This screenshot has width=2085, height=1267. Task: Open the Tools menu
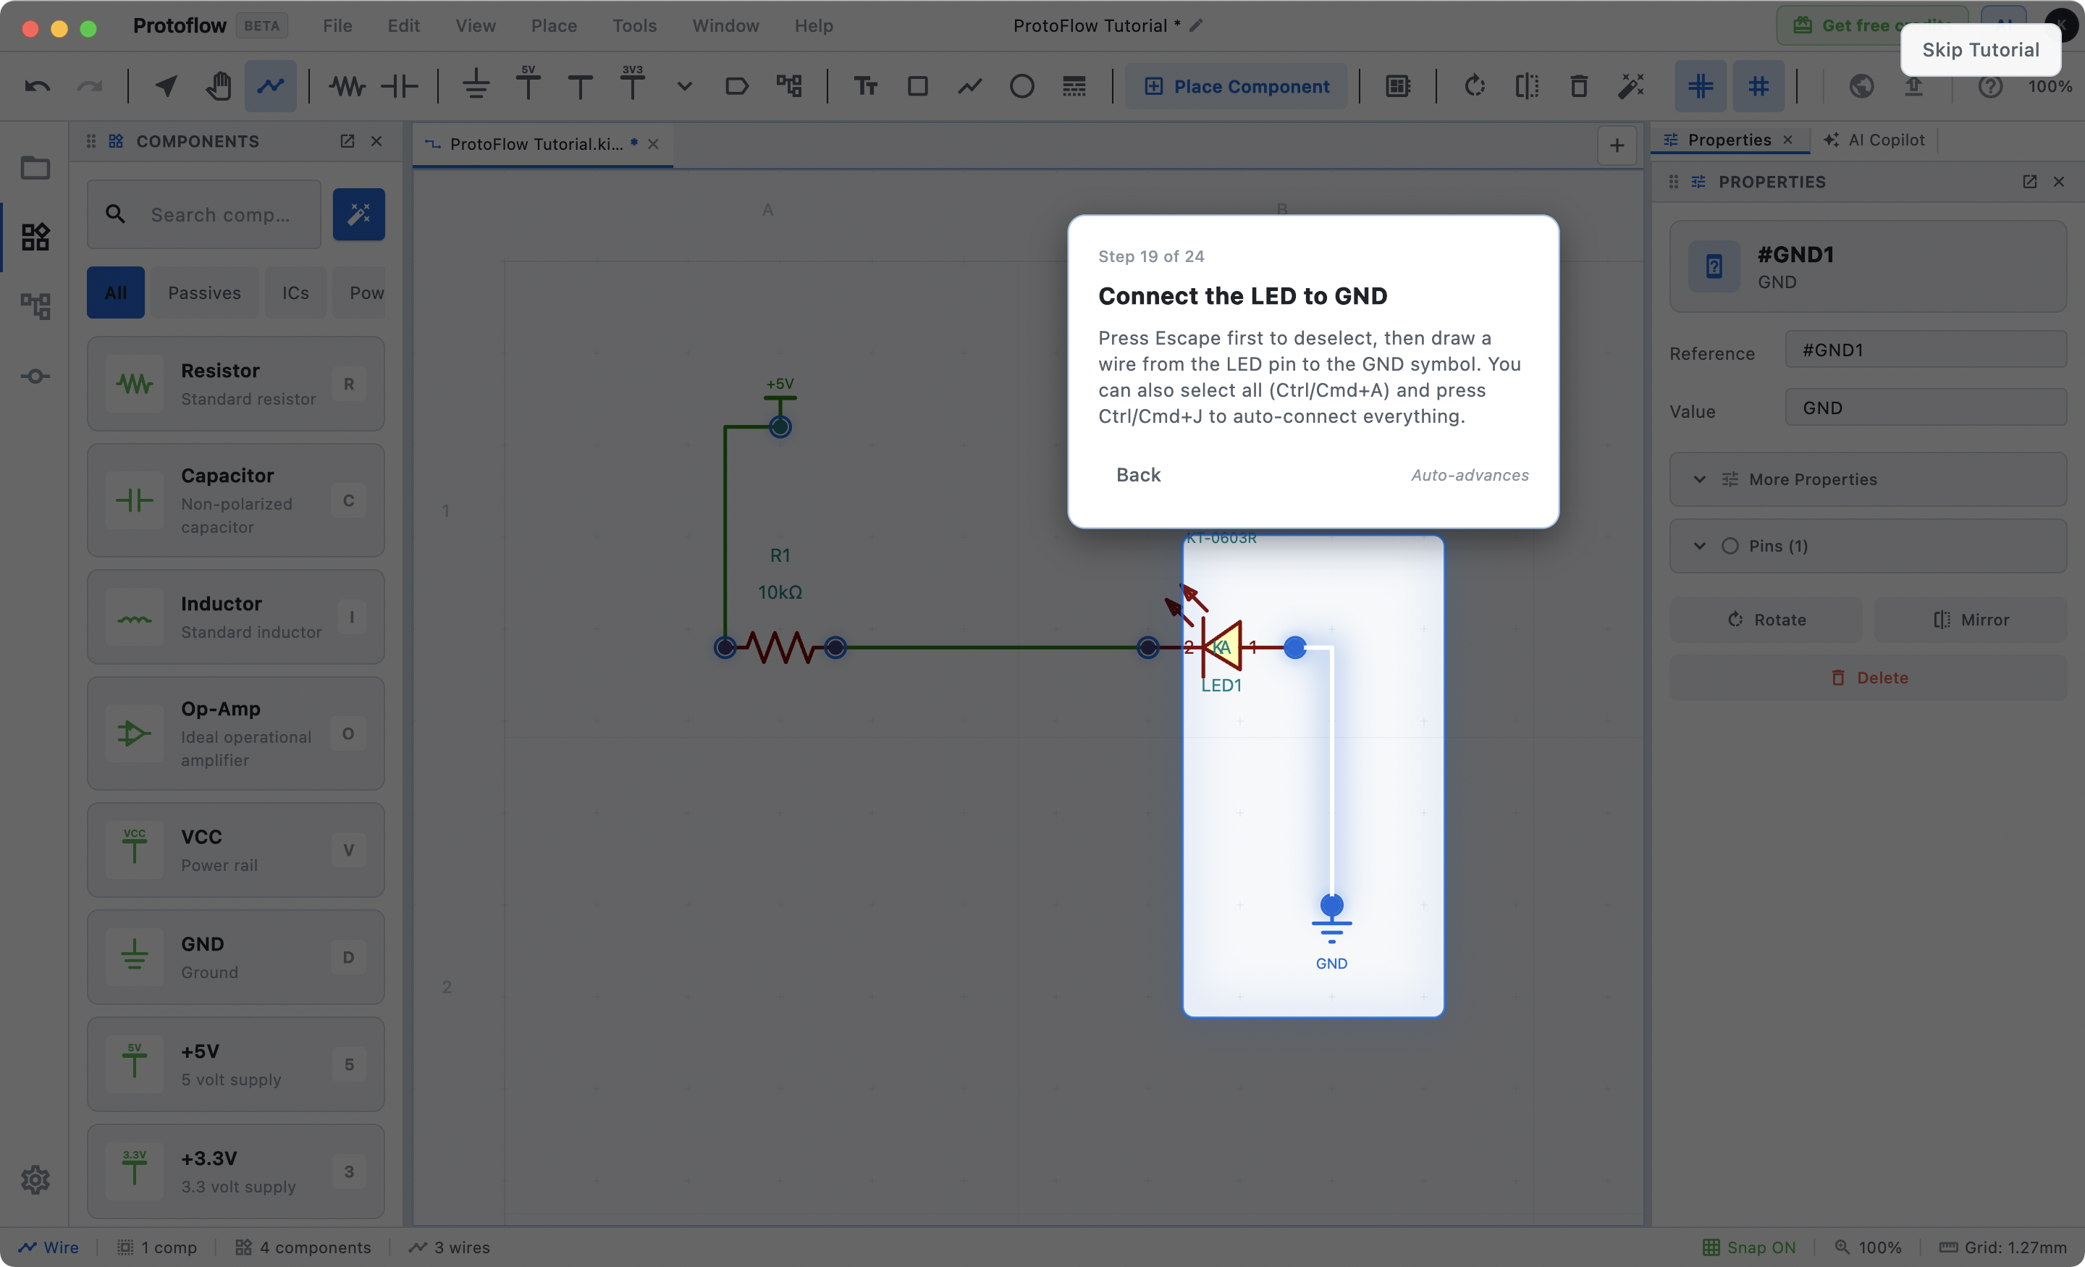click(x=635, y=25)
